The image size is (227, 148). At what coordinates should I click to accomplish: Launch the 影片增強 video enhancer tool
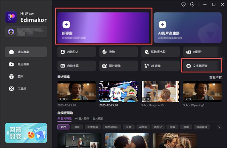pyautogui.click(x=118, y=66)
